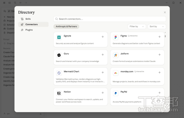This screenshot has height=118, width=184.
Task: Open the Mermaid Chart card title
Action: [71, 71]
